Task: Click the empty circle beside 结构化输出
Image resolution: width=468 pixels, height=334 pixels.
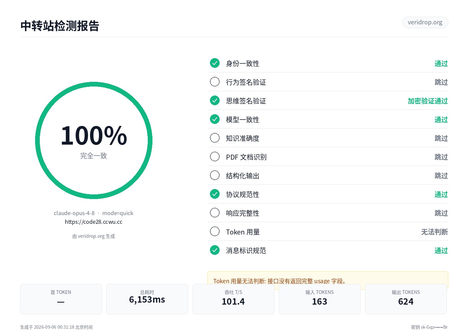Action: pyautogui.click(x=215, y=175)
